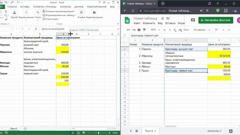Click the browser address bar docs.google.com
240x135 pixels.
(155, 11)
